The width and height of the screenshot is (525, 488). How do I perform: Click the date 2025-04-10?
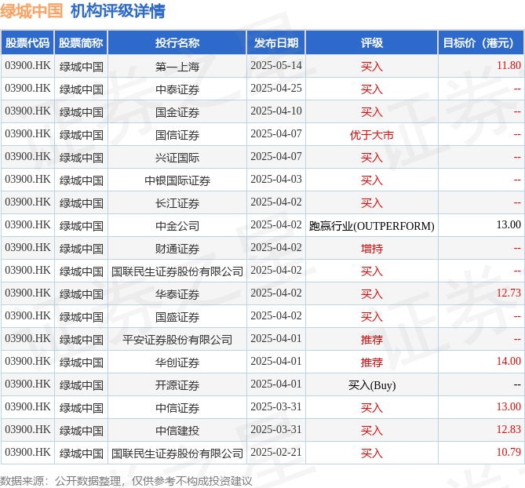point(276,111)
